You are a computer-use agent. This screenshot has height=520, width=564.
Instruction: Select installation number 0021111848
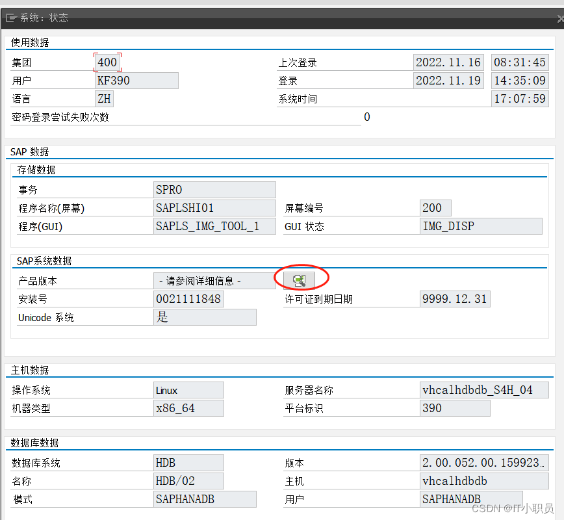188,299
